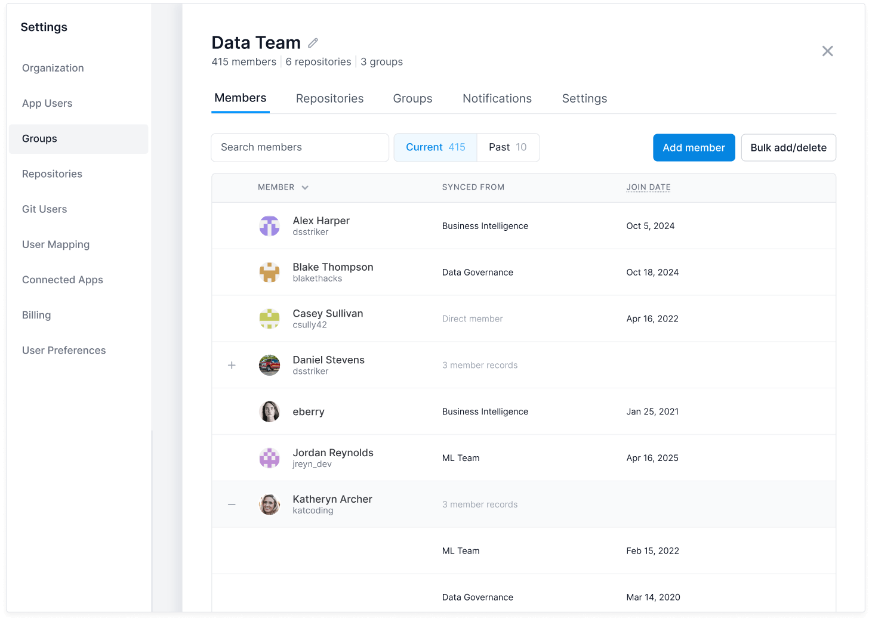Click the Add member button
This screenshot has width=872, height=622.
coord(694,147)
